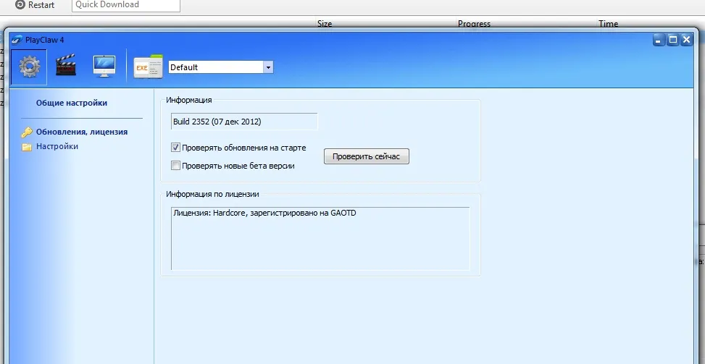The width and height of the screenshot is (705, 364).
Task: Click the Time column header behind
Action: coord(609,24)
